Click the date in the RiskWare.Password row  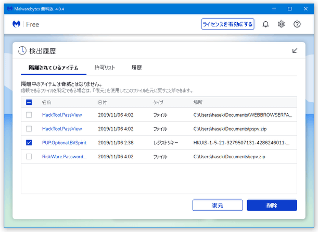pos(116,157)
